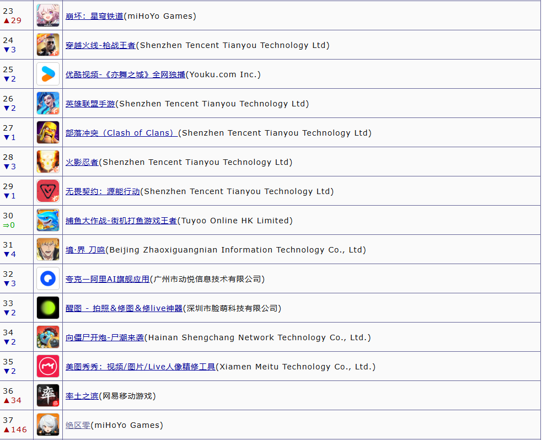
Task: Click publisher text Tuyoo Online HK Limited
Action: coord(235,221)
